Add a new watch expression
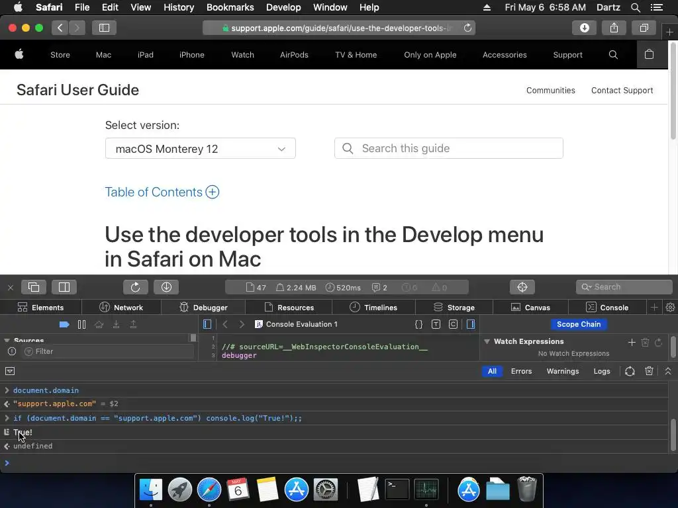 click(632, 342)
